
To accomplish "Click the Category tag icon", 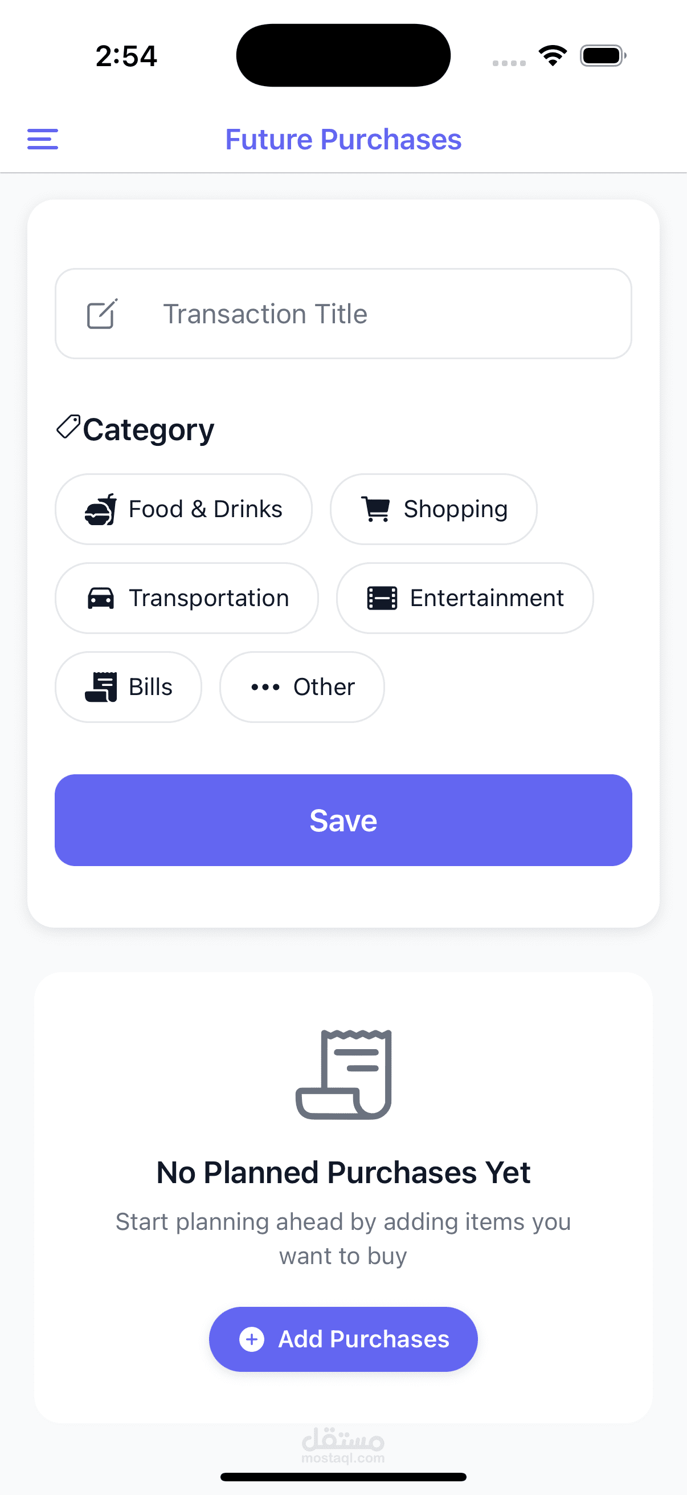I will click(x=68, y=427).
